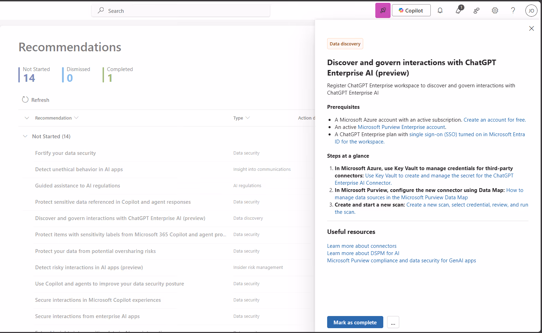The width and height of the screenshot is (542, 333).
Task: Select Secure interactions in Microsoft Copilot experiences
Action: [x=98, y=300]
